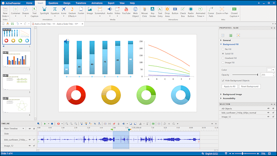
Task: Insert a Drop Area object
Action: (167, 12)
